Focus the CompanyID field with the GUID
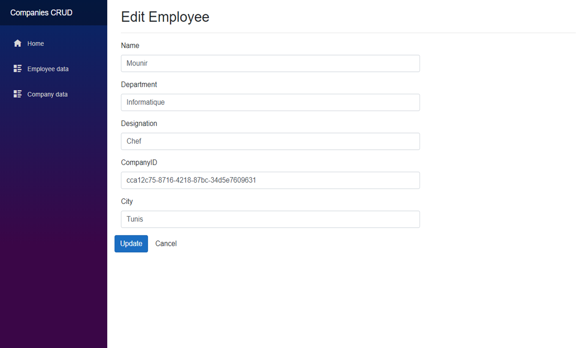Image resolution: width=586 pixels, height=348 pixels. (x=270, y=180)
